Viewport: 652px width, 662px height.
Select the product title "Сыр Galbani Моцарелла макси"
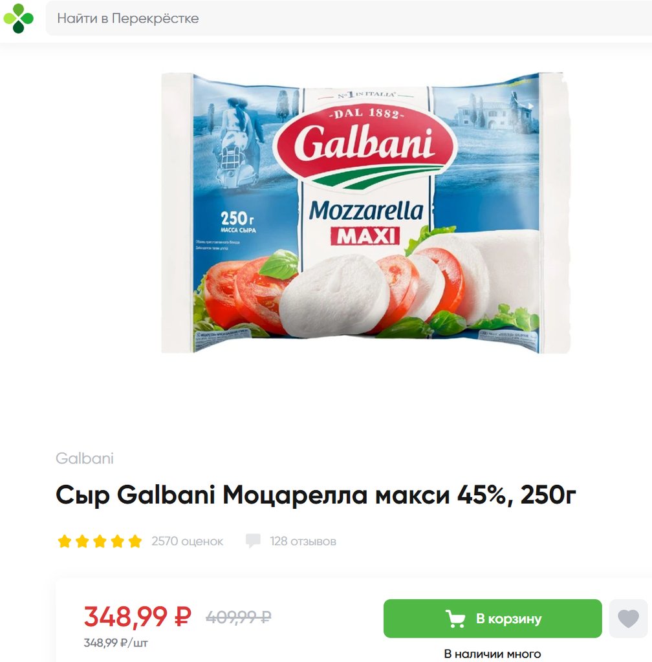click(252, 495)
